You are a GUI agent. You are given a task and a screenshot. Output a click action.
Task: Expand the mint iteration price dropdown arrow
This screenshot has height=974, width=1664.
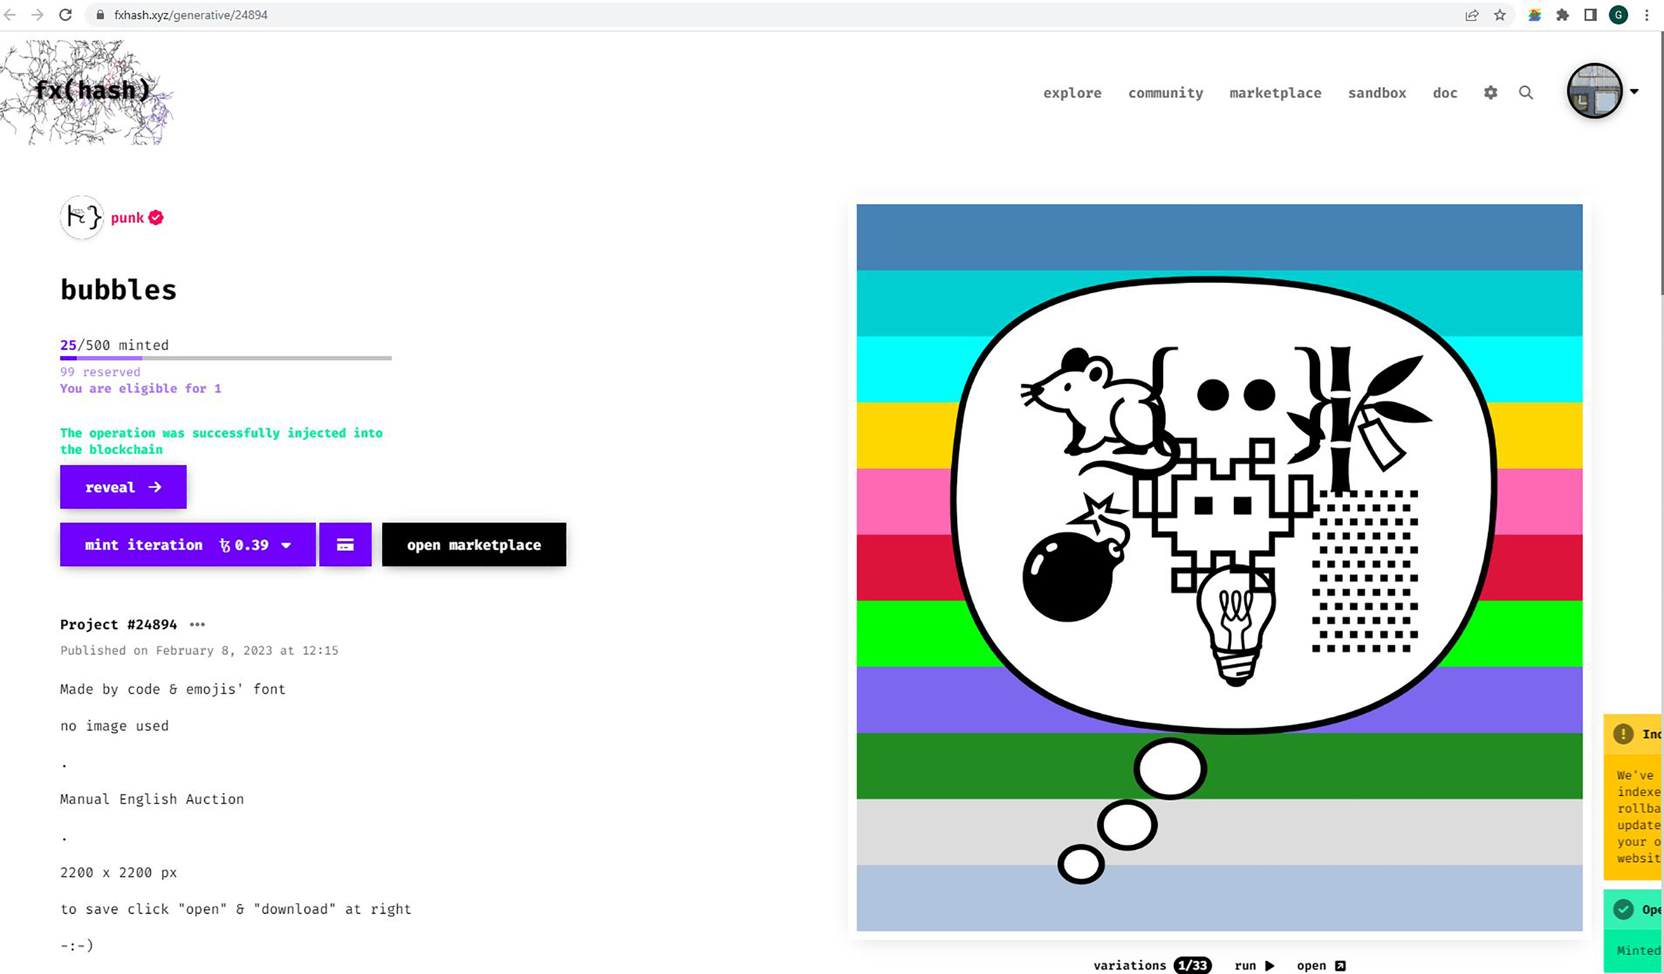(x=286, y=545)
